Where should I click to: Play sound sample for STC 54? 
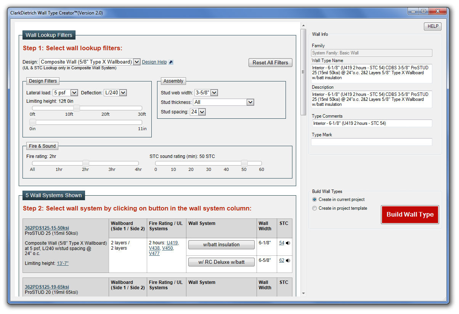[288, 243]
